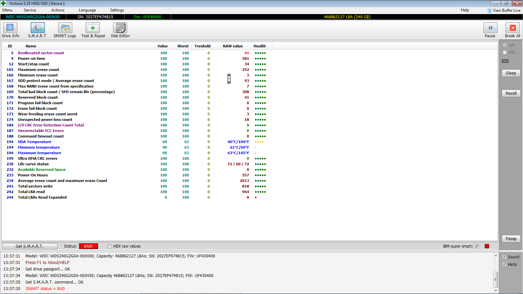Open the Actions menu
523x294 pixels.
(x=58, y=10)
